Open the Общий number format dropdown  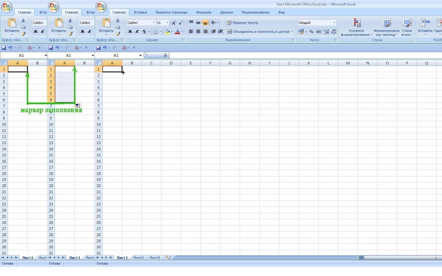pyautogui.click(x=334, y=23)
